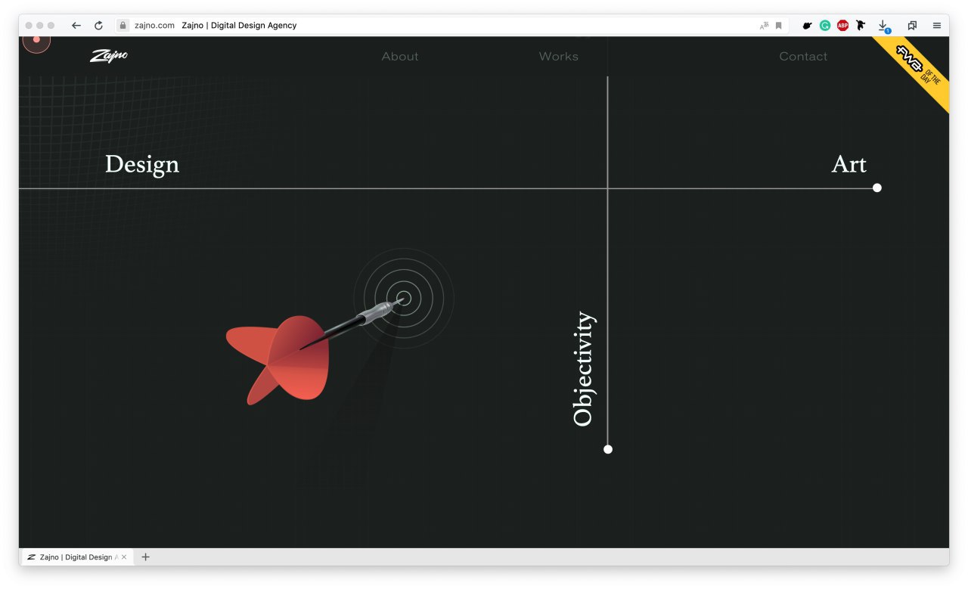968x589 pixels.
Task: Click the Zajno logo in the header
Action: pyautogui.click(x=109, y=56)
